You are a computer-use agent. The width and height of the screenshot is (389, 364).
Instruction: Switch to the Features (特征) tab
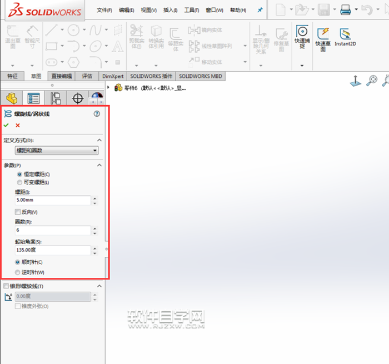tap(12, 76)
